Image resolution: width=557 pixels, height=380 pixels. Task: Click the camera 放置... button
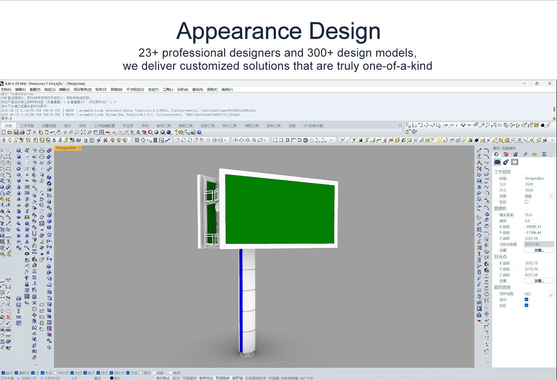(539, 250)
